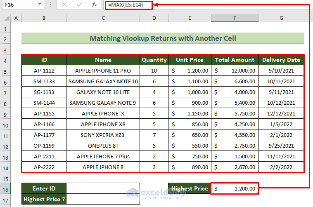The height and width of the screenshot is (207, 313).
Task: Expand the Name Box dropdown arrow
Action: tap(40, 5)
